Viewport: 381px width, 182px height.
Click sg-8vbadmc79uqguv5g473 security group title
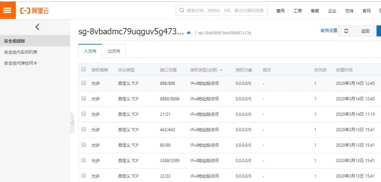131,32
